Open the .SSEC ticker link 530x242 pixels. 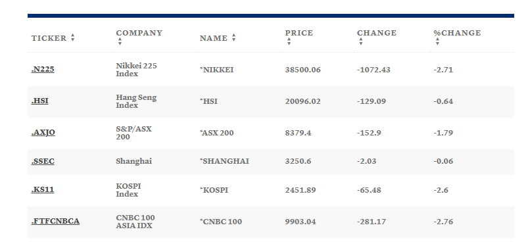click(43, 161)
